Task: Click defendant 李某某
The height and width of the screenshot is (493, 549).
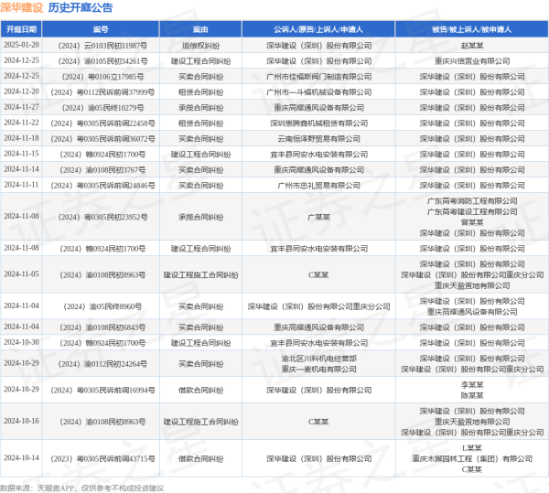Action: point(472,385)
